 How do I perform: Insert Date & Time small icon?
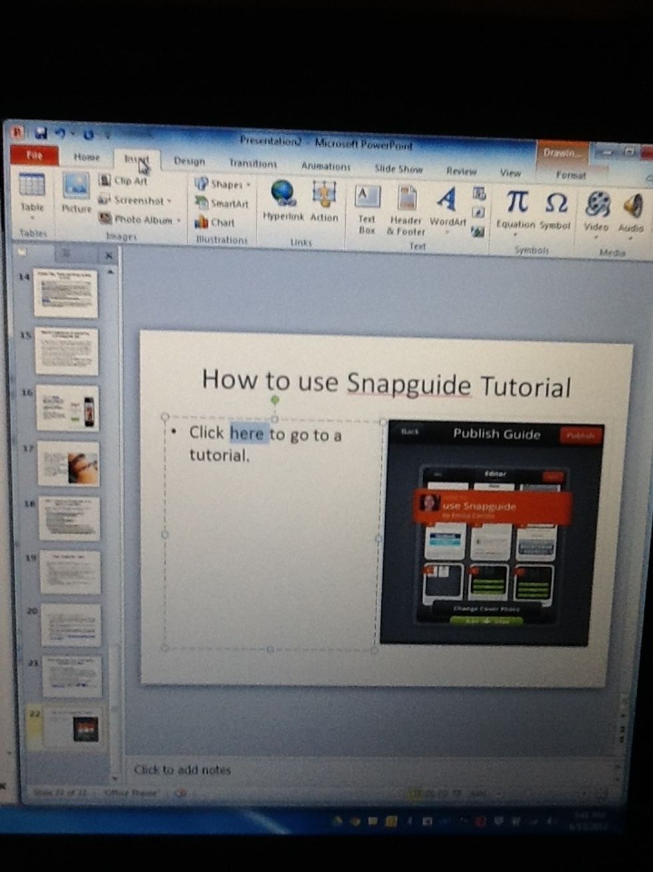pos(478,194)
